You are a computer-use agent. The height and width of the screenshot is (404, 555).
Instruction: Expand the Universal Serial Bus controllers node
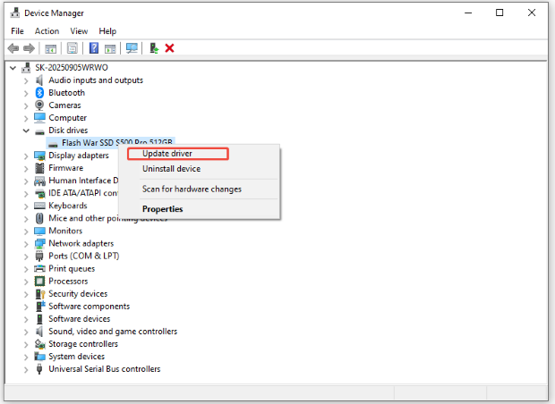point(25,369)
